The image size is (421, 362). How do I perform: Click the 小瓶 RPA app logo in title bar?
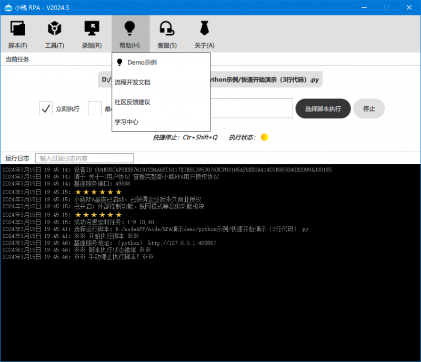click(x=8, y=7)
